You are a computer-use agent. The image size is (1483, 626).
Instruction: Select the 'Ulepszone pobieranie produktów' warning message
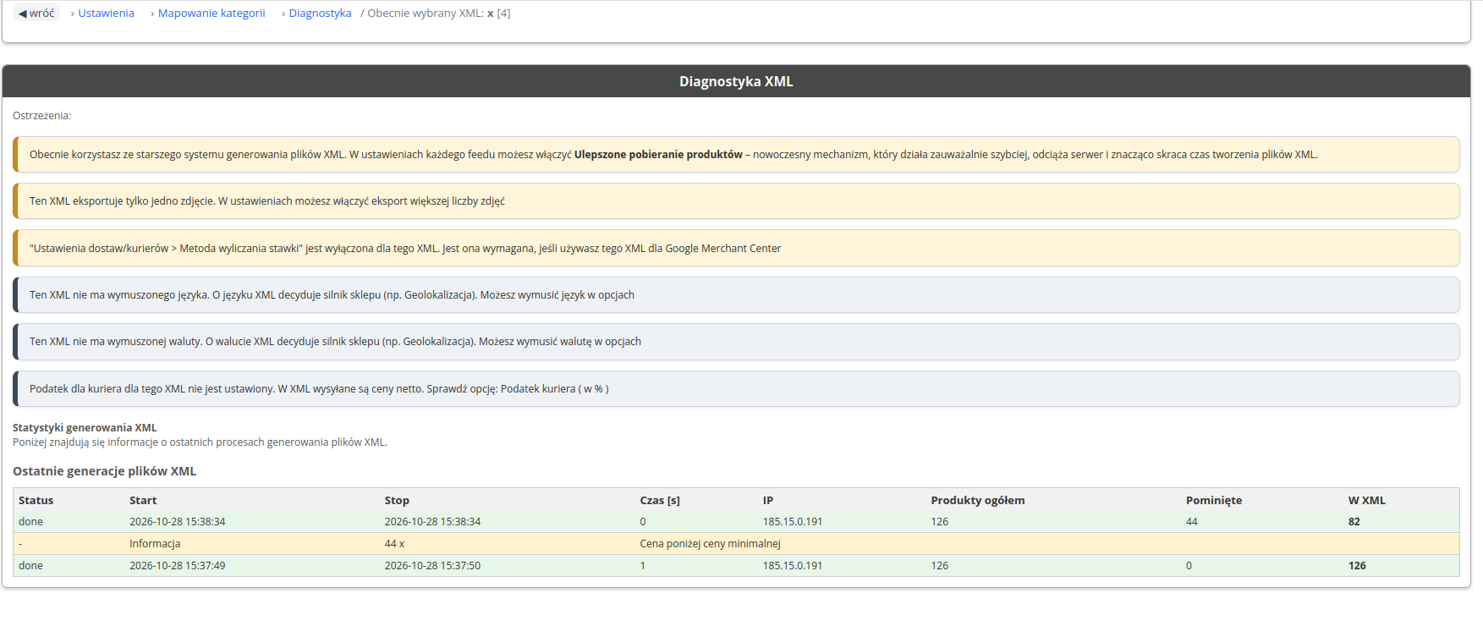coord(736,155)
